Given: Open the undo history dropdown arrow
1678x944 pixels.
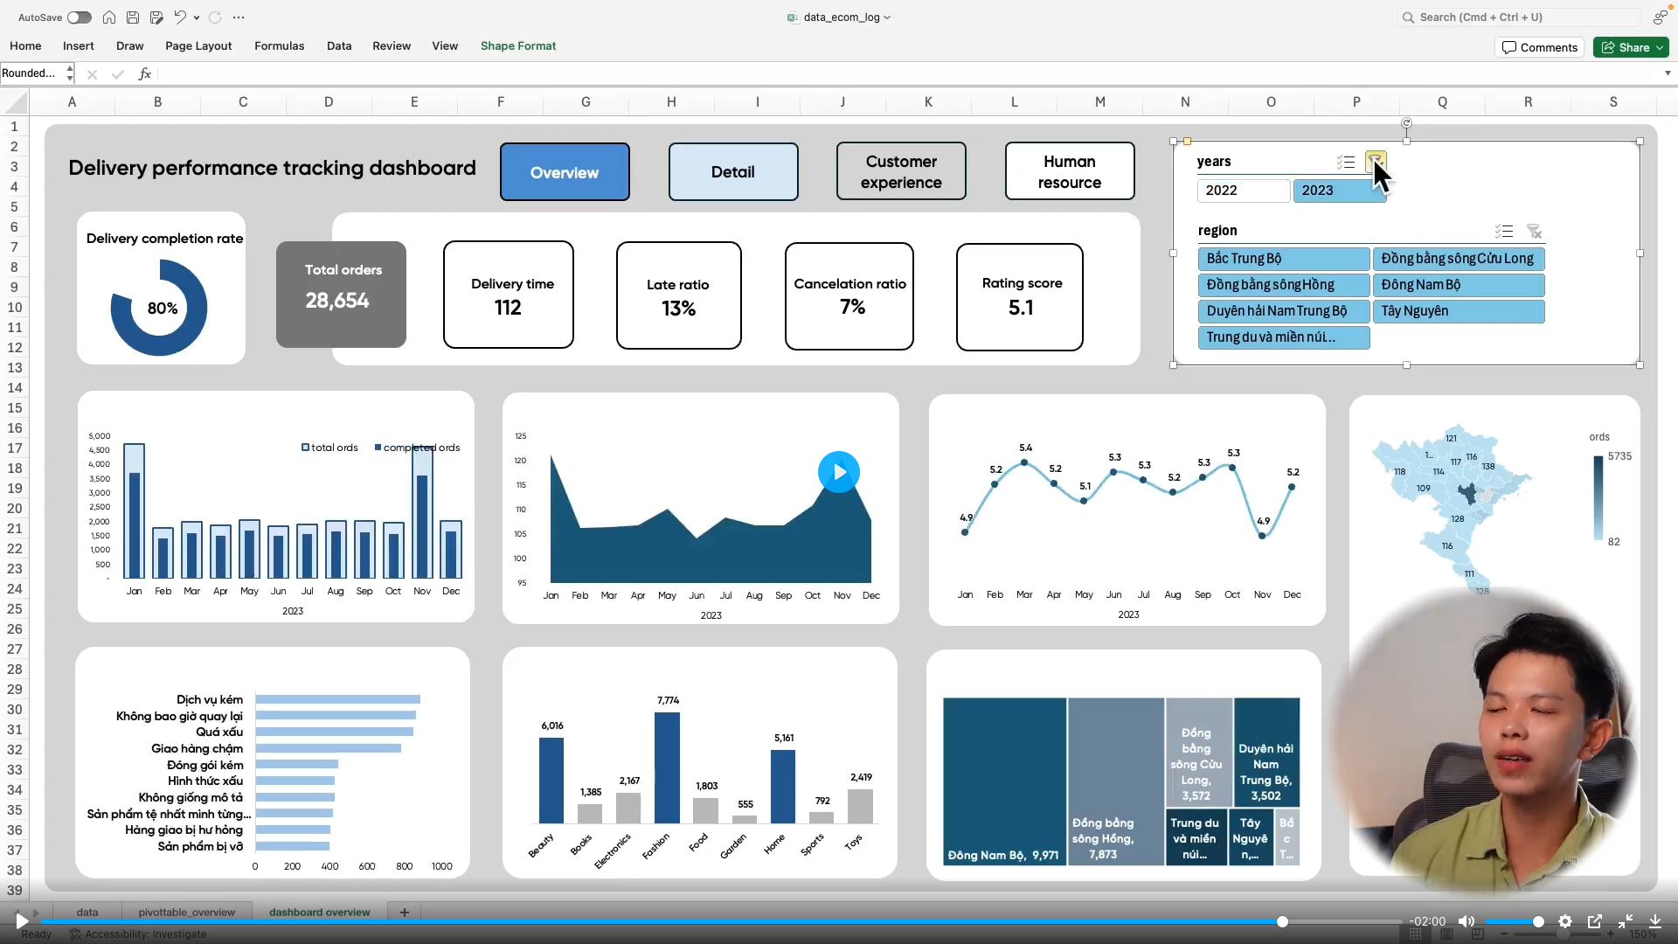Looking at the screenshot, I should (197, 17).
